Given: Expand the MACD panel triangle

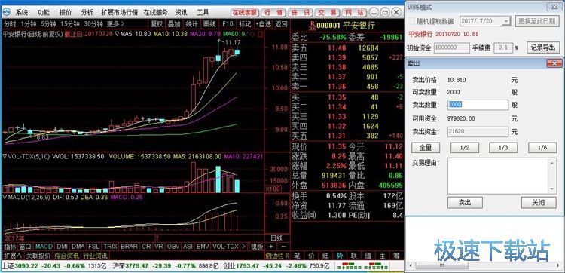Looking at the screenshot, I should 5,198.
